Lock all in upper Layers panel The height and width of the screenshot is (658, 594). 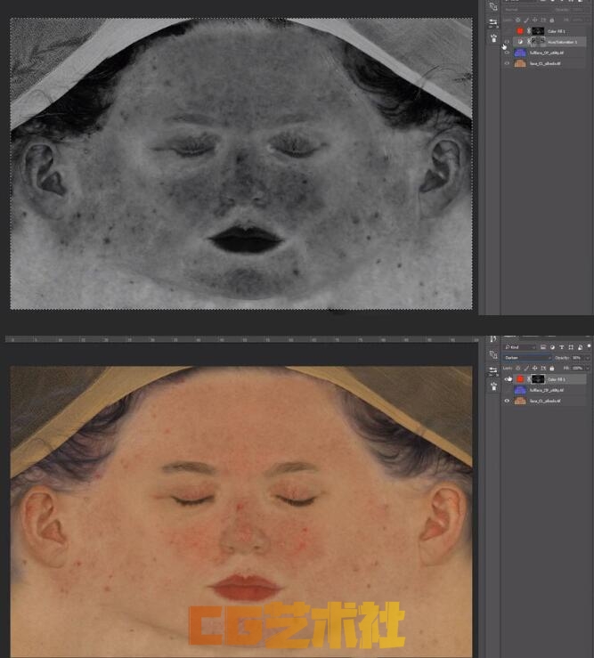(x=551, y=20)
